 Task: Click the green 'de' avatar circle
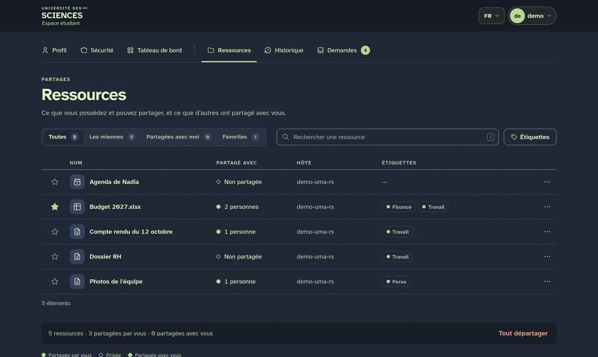pyautogui.click(x=517, y=16)
